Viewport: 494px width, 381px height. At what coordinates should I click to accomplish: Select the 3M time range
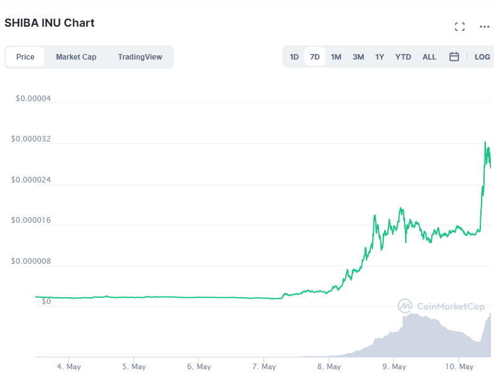point(358,57)
